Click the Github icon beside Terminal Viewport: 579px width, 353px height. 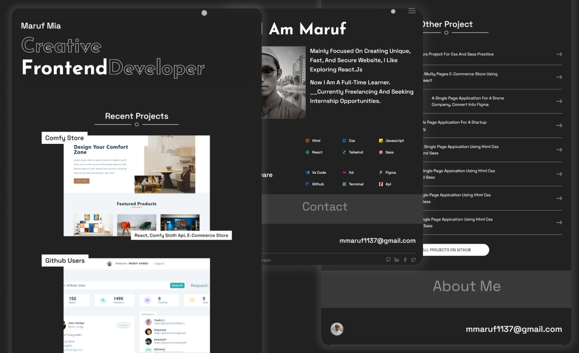308,184
